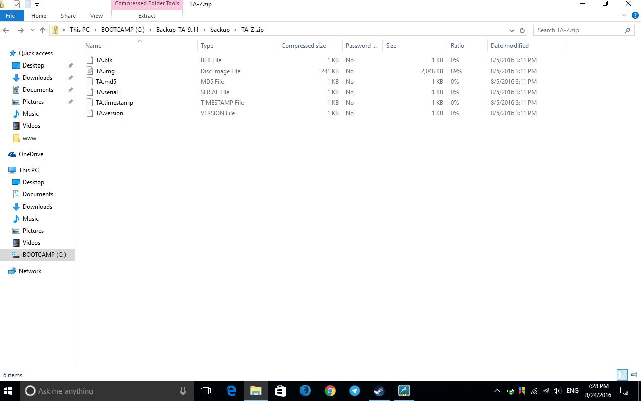Launch Steam from the taskbar
Screen dimensions: 641x401
[x=379, y=391]
